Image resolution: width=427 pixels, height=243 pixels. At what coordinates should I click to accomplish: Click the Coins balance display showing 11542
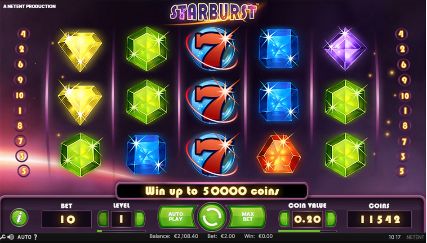tap(380, 219)
